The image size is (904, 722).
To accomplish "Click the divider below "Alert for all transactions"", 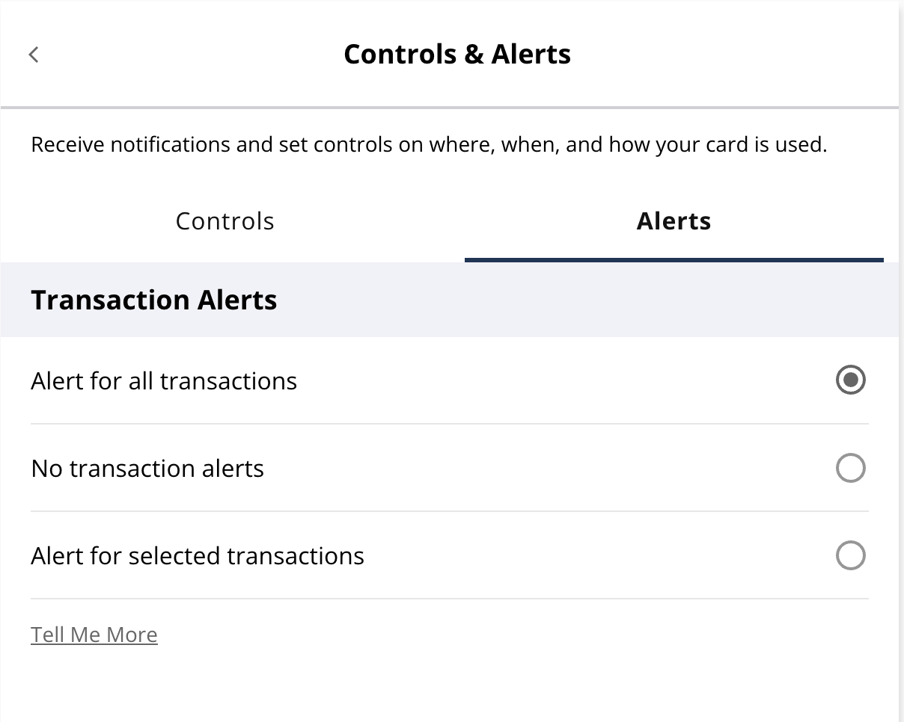I will 449,424.
